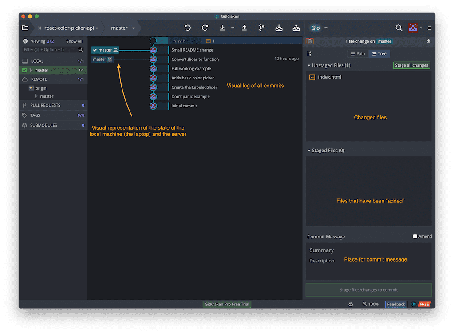
Task: Click the WIP dashed circle node
Action: click(x=153, y=41)
